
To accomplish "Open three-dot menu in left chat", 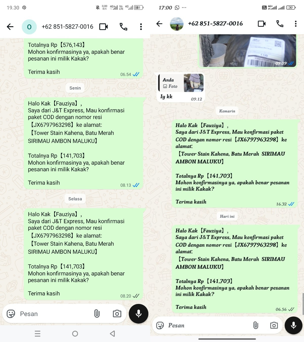I will click(x=141, y=27).
